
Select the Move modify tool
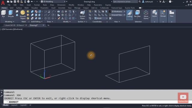[66, 11]
